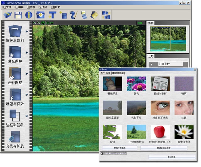Zoom out with the minus magnifier icon
The width and height of the screenshot is (201, 167).
[39, 23]
